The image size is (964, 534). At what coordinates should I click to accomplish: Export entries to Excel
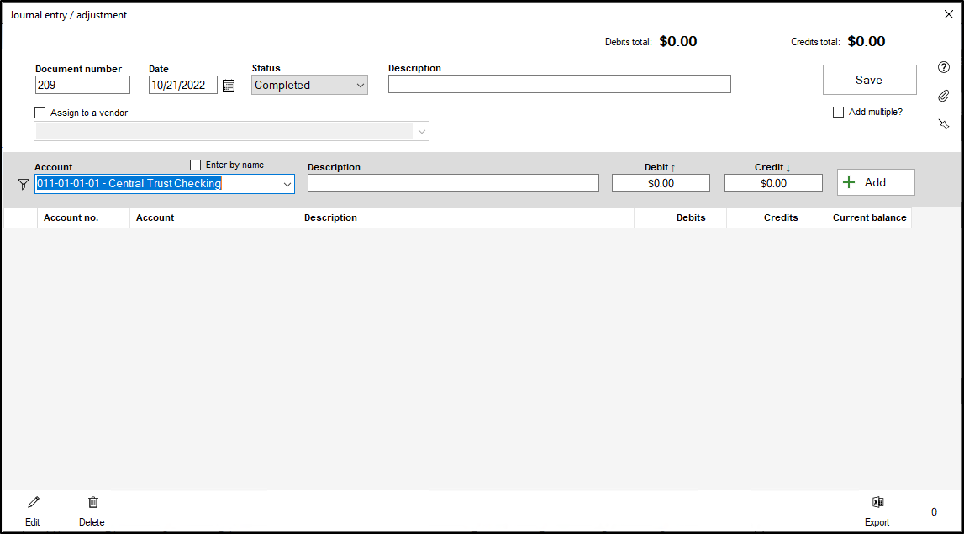(877, 511)
